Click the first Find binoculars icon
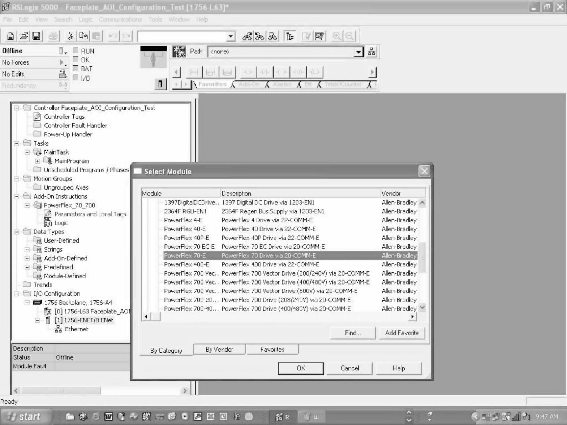567x425 pixels. [247, 36]
